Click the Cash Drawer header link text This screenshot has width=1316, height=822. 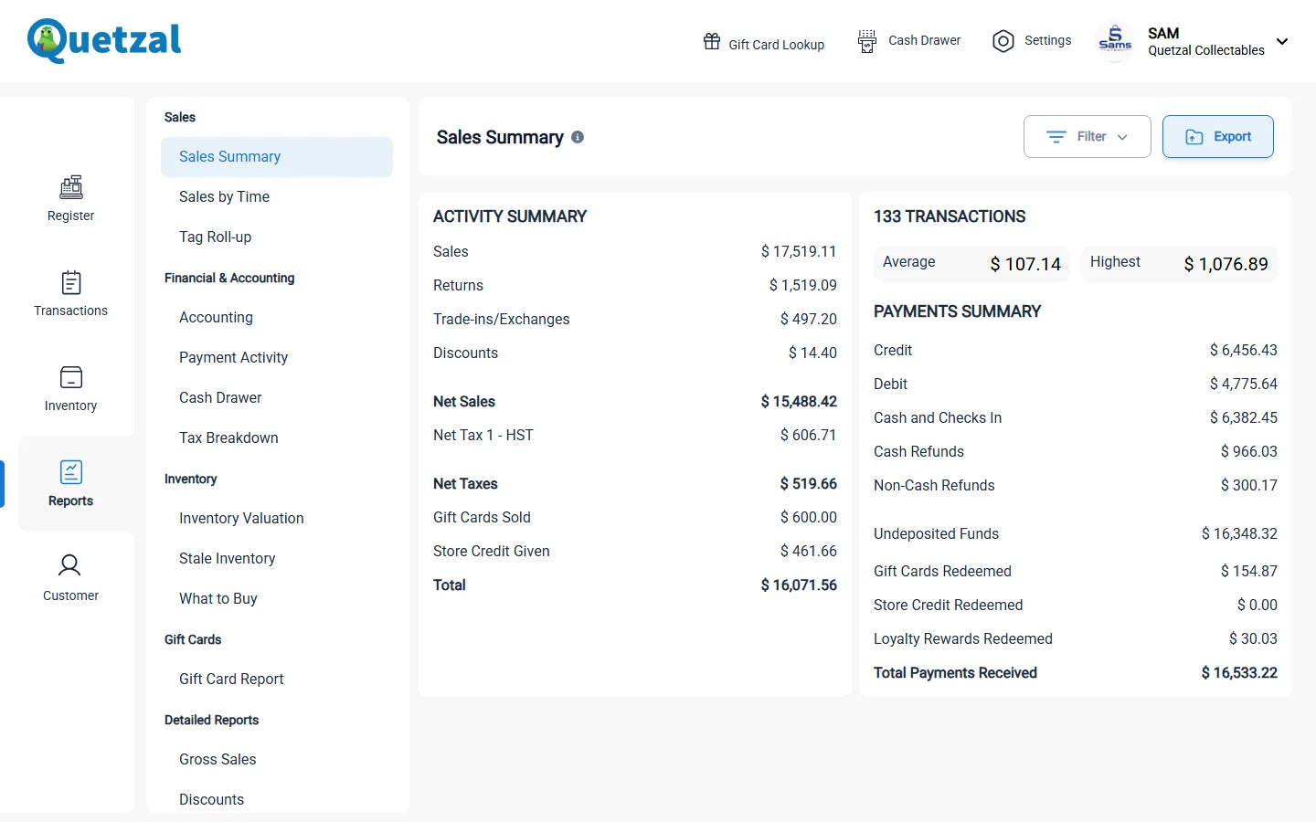click(924, 40)
